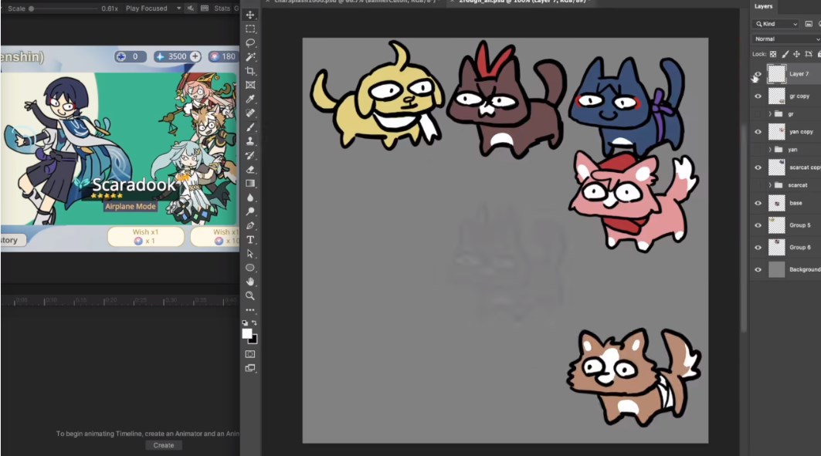821x456 pixels.
Task: Select the Zoom tool
Action: click(x=250, y=296)
